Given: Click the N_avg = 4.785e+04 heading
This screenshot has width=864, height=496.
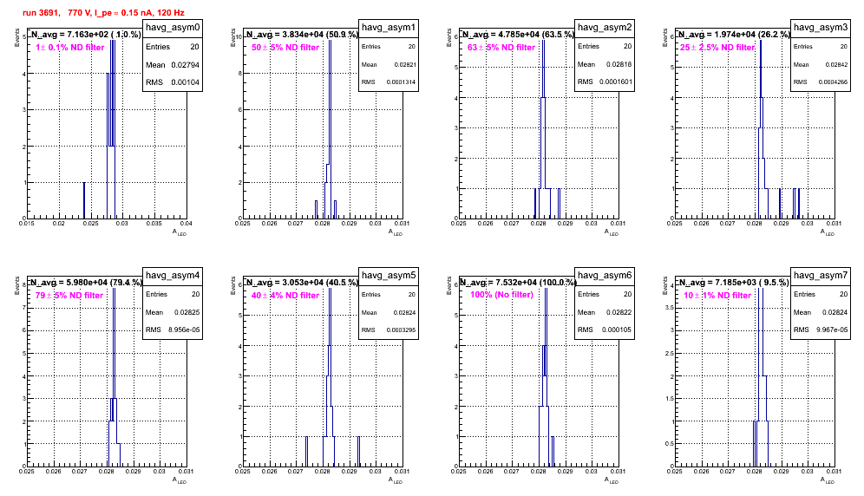Looking at the screenshot, I should coord(518,34).
